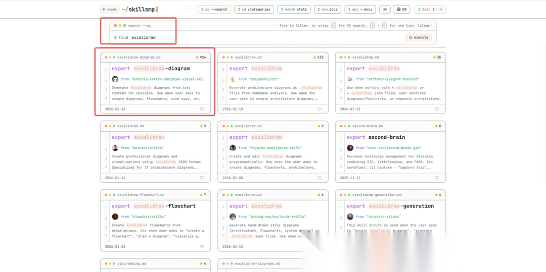The height and width of the screenshot is (272, 546).
Task: Favorite the excalidraw-flowchart.md card
Action: click(202, 247)
